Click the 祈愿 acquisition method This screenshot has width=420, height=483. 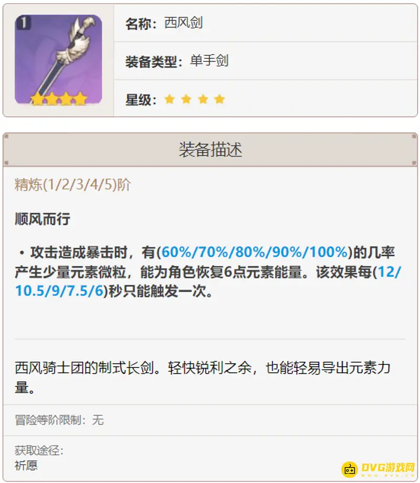pos(26,465)
